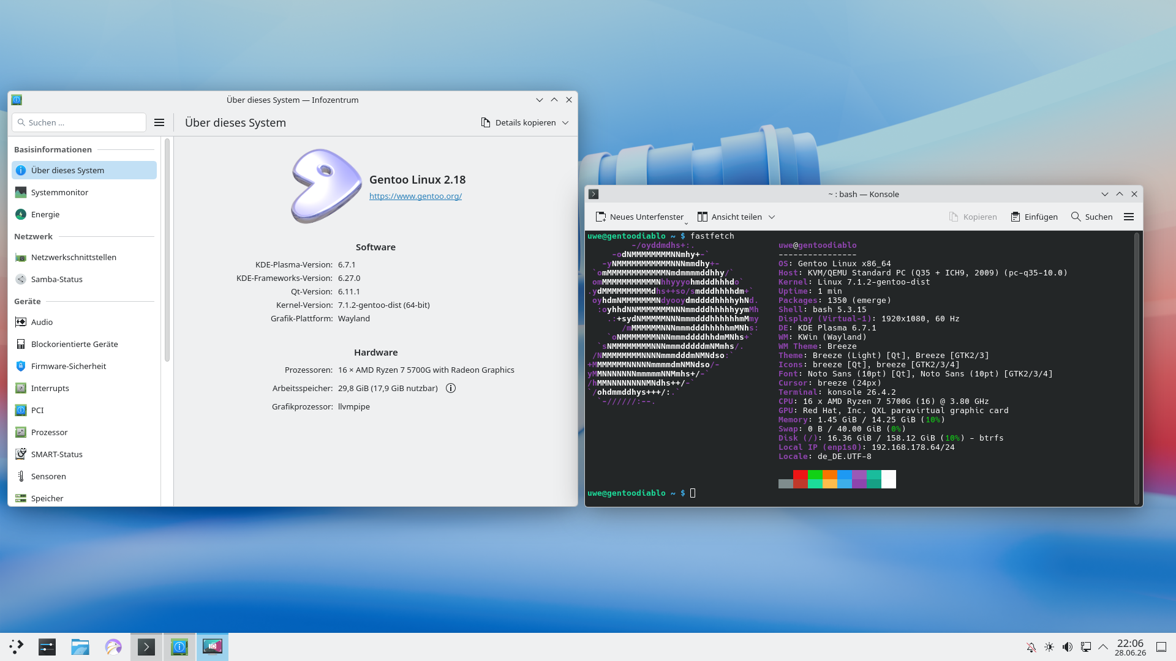Viewport: 1176px width, 661px height.
Task: Click the fastfetch command text in the terminal
Action: (x=712, y=236)
